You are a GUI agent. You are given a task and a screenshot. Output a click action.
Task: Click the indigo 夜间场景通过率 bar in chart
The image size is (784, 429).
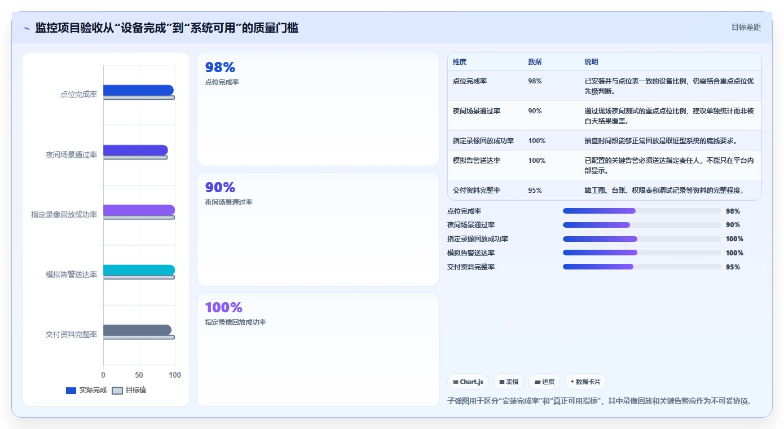135,150
